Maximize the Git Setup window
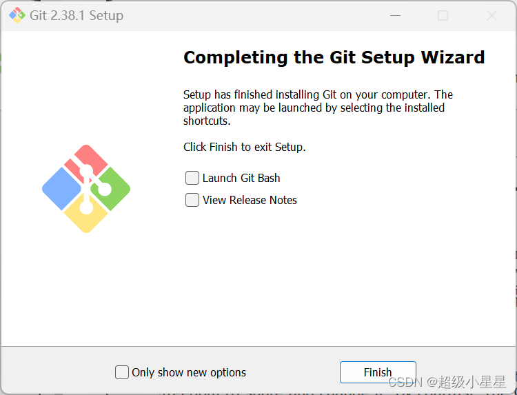 tap(443, 15)
